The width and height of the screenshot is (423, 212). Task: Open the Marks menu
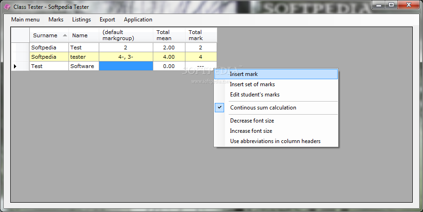(x=56, y=20)
